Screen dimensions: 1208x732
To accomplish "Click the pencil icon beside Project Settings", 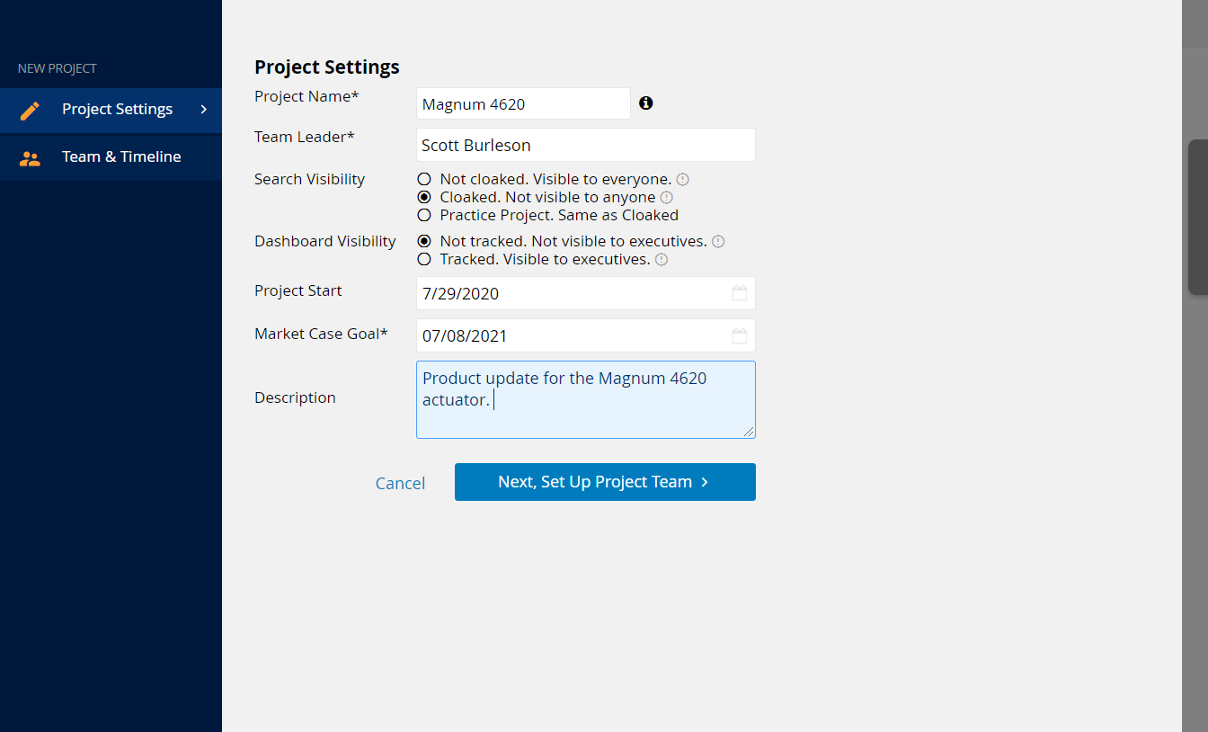I will tap(30, 111).
